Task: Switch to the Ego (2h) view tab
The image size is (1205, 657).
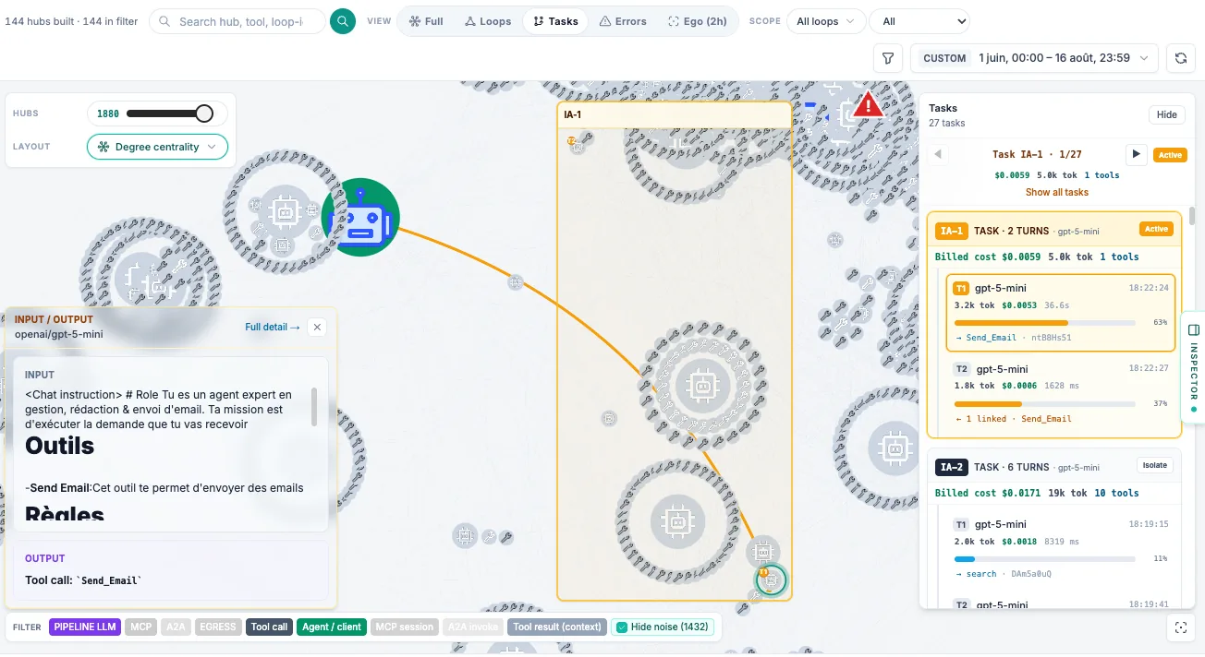Action: point(697,21)
